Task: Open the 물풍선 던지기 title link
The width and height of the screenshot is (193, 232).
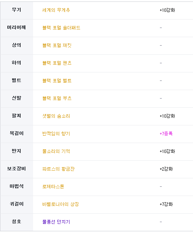Action: tap(56, 222)
